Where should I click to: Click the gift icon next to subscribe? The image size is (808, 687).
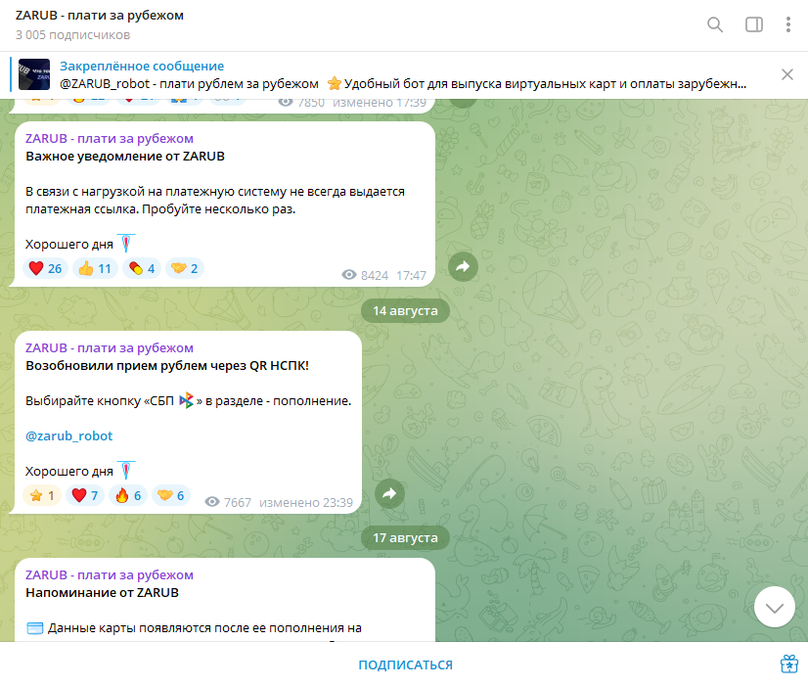tap(789, 664)
